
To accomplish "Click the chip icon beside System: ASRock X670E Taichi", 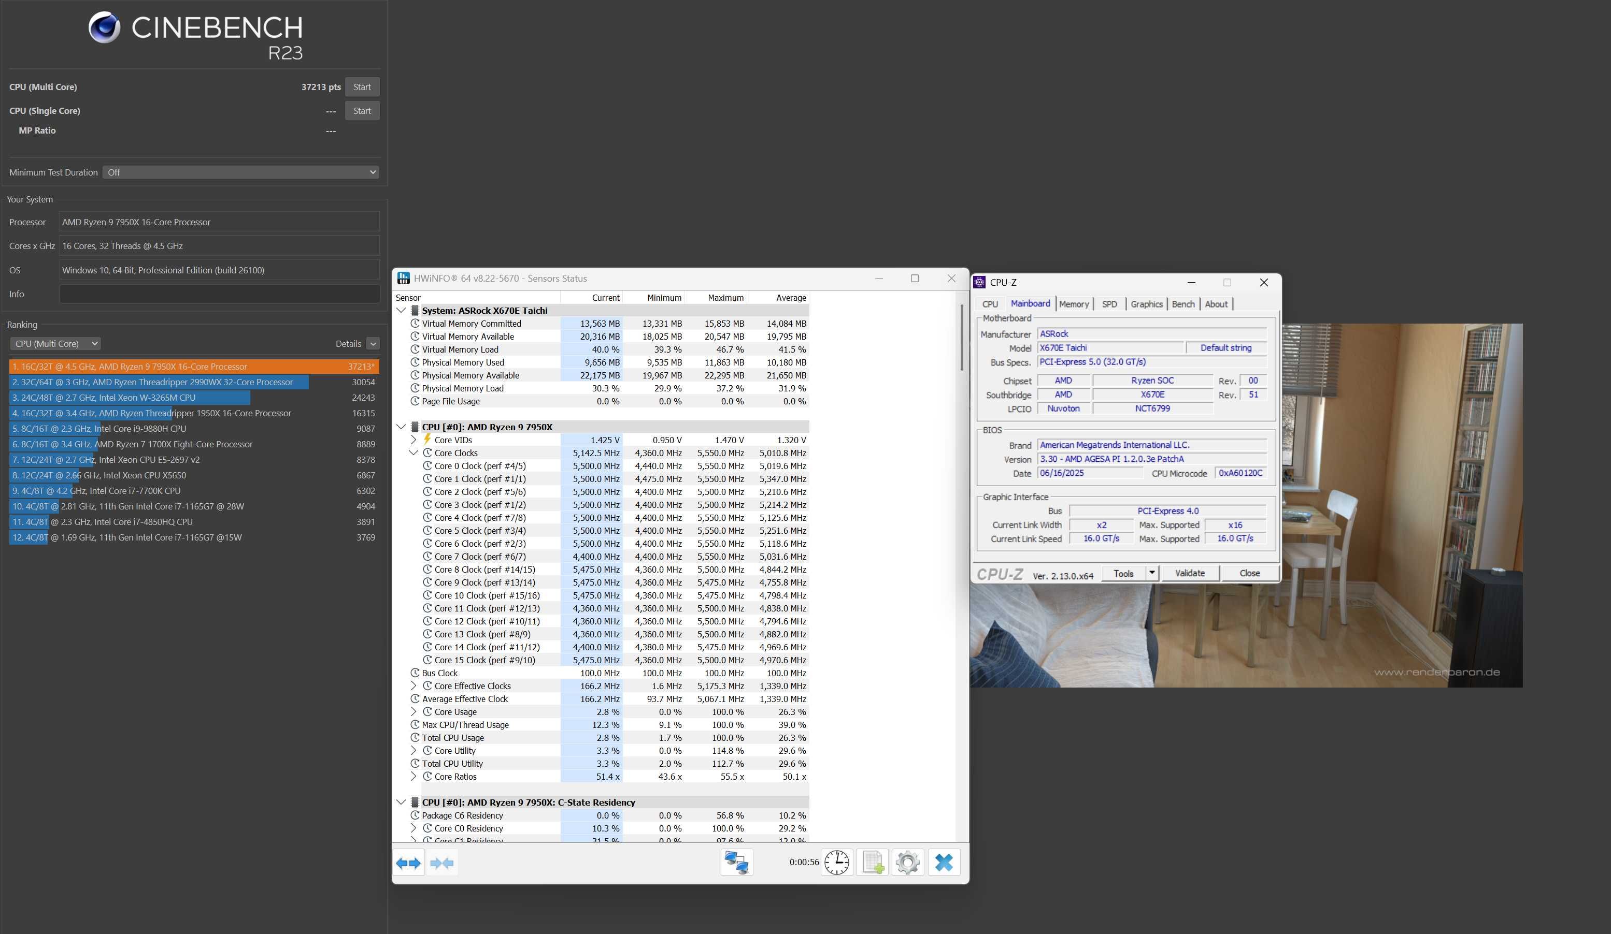I will tap(415, 311).
